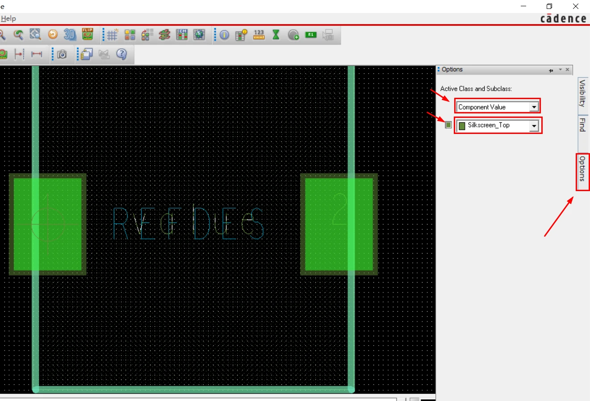
Task: Minimize the application window
Action: pos(523,6)
